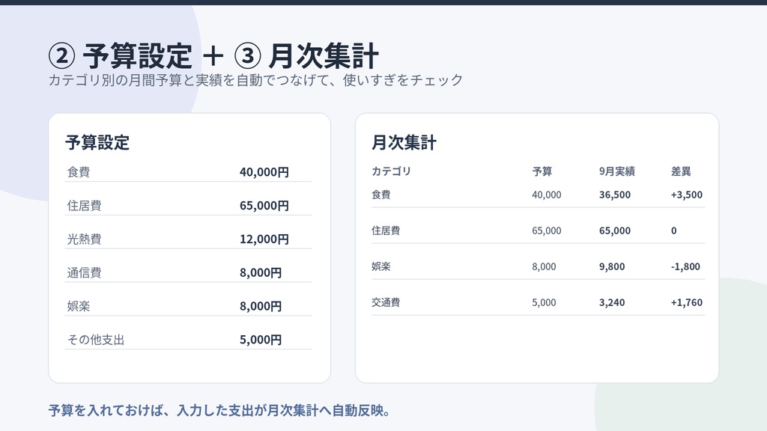Click the '0' difference value for 住居費
Screen dimensions: 767x431
(x=673, y=230)
